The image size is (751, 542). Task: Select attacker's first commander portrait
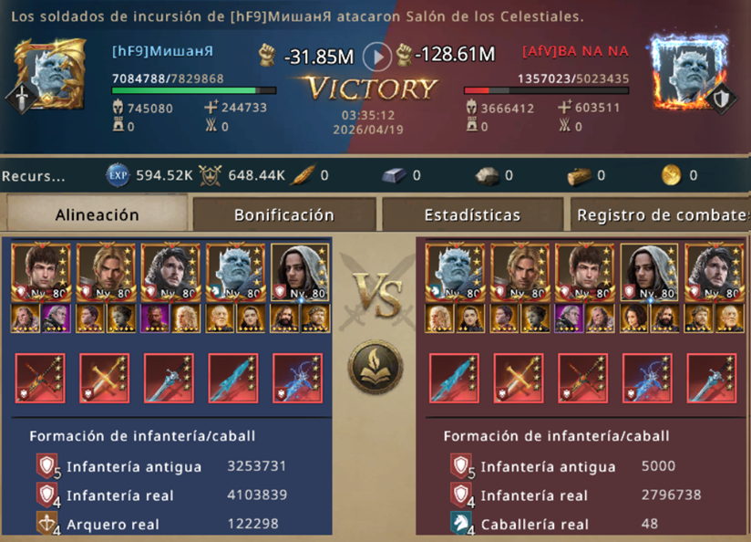tap(41, 272)
